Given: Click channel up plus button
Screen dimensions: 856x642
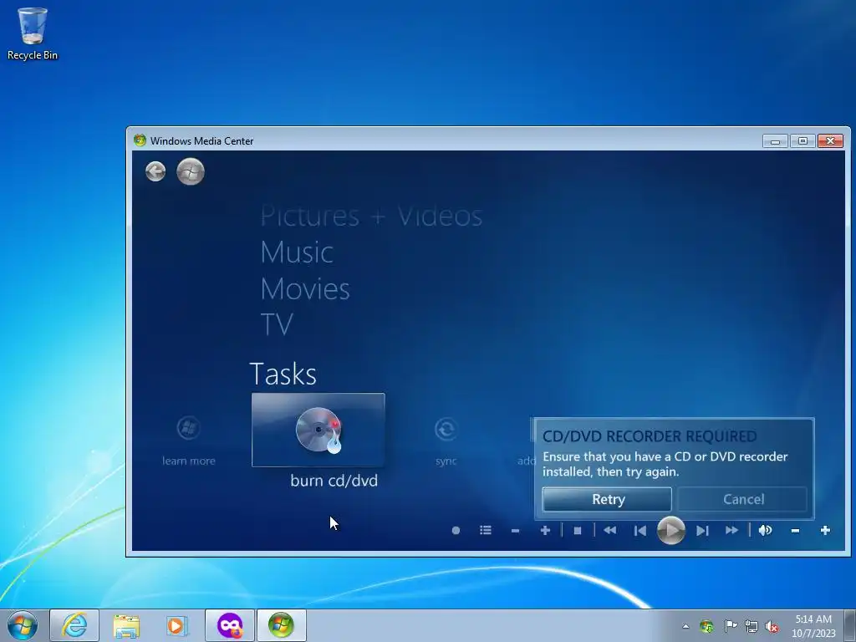Looking at the screenshot, I should tap(545, 530).
